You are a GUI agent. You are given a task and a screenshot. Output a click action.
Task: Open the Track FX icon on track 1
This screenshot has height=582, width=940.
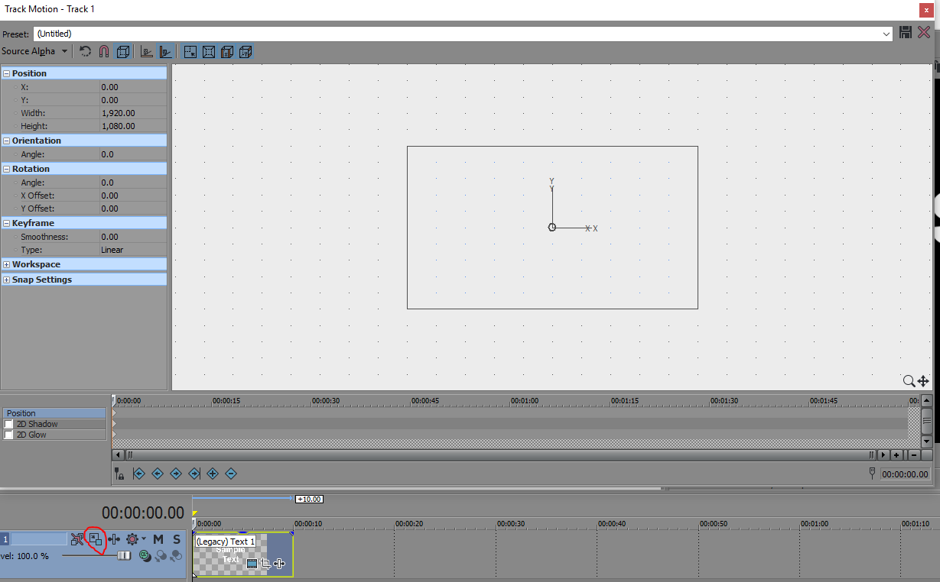114,539
